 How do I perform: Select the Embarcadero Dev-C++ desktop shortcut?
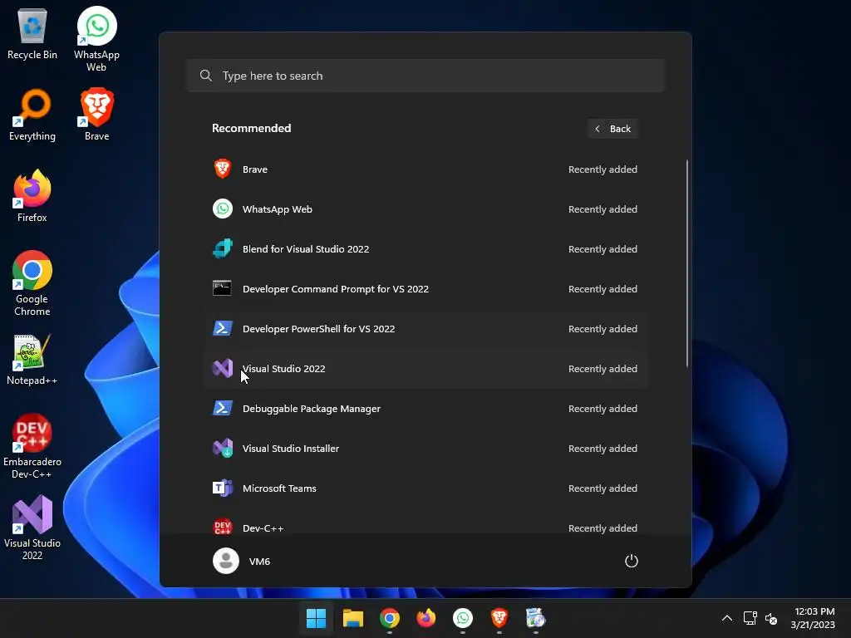pyautogui.click(x=32, y=446)
